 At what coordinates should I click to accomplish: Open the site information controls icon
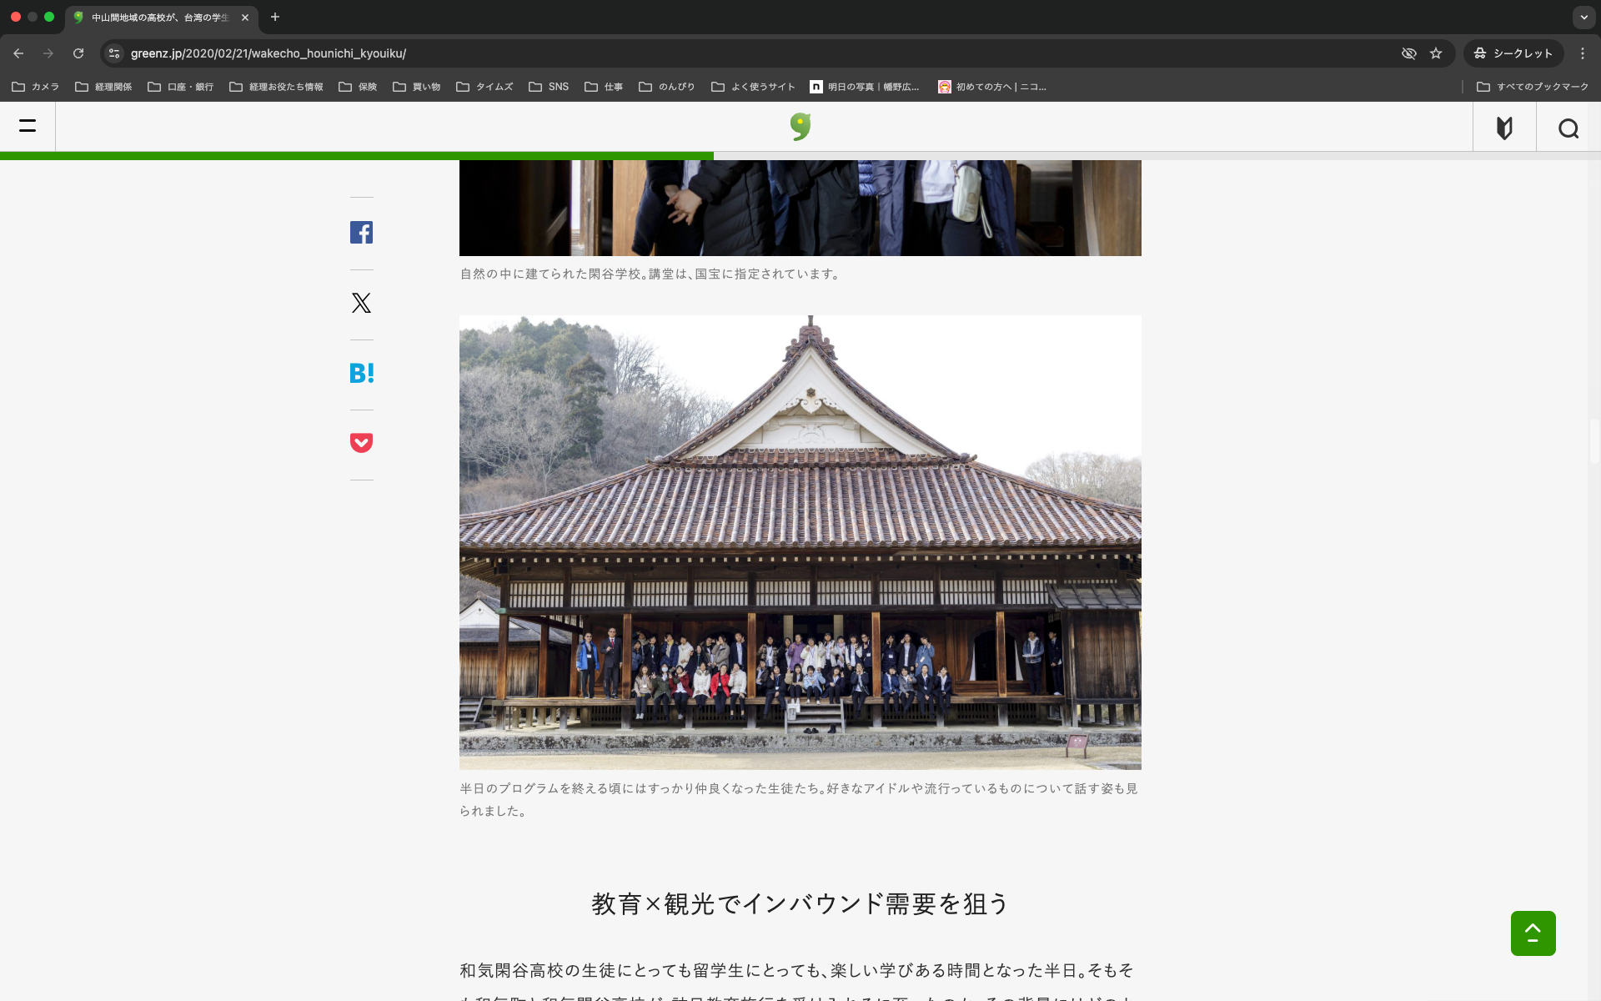pos(114,53)
